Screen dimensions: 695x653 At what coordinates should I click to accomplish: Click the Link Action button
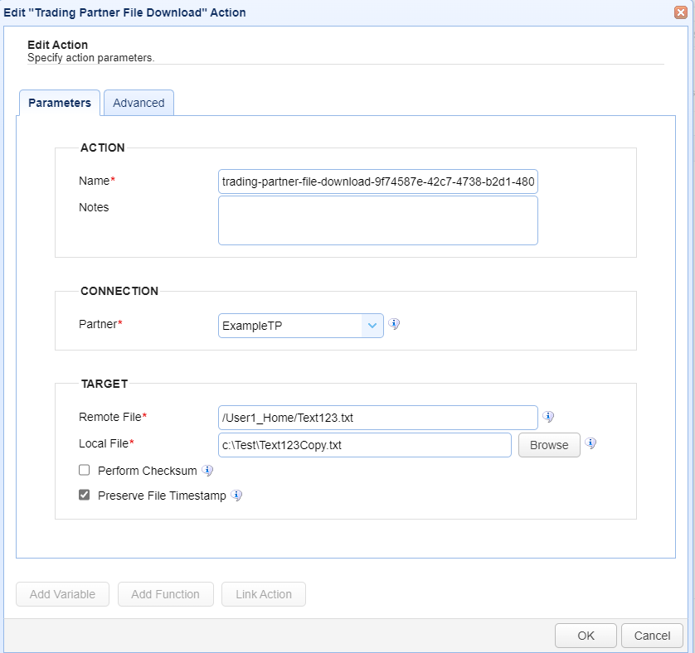(x=264, y=594)
